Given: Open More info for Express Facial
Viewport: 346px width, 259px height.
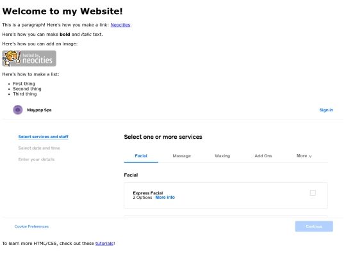Looking at the screenshot, I should click(165, 198).
